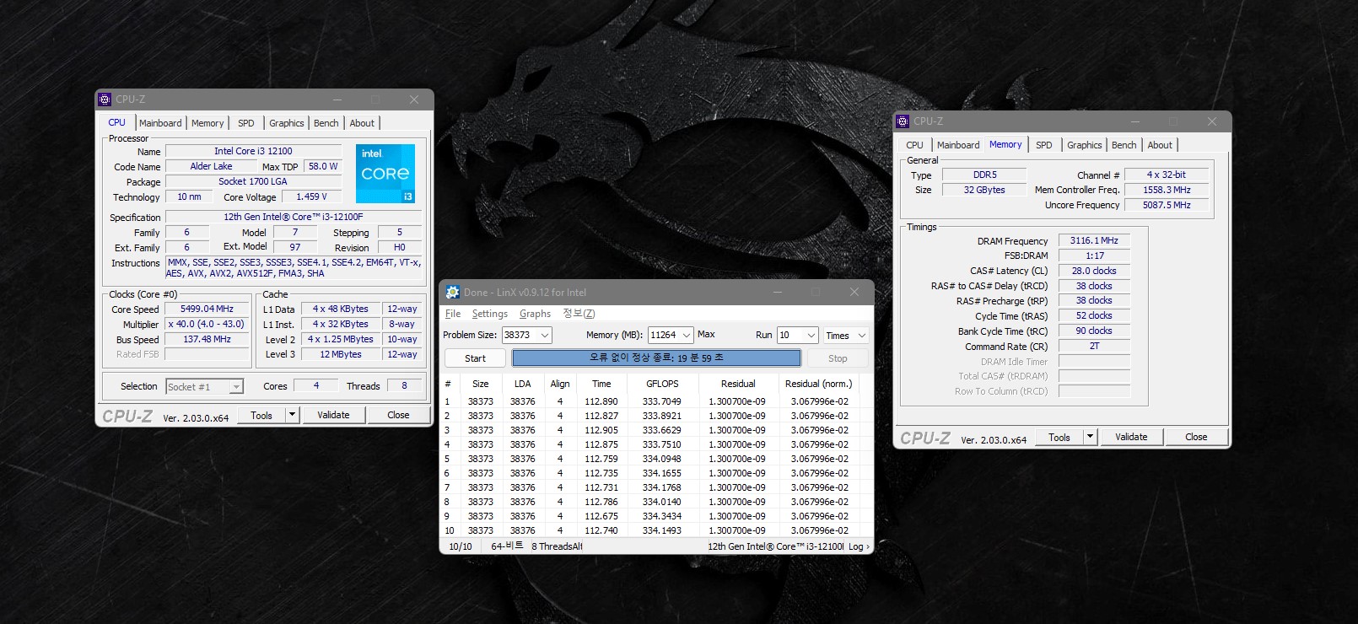Click the memory Type value 'DDR5'

coord(984,175)
